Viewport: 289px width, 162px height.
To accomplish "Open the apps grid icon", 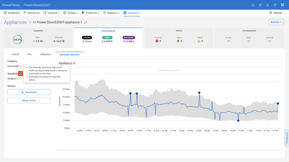I will [x=283, y=5].
